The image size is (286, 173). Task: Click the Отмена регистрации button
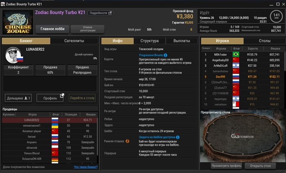[x=87, y=29]
